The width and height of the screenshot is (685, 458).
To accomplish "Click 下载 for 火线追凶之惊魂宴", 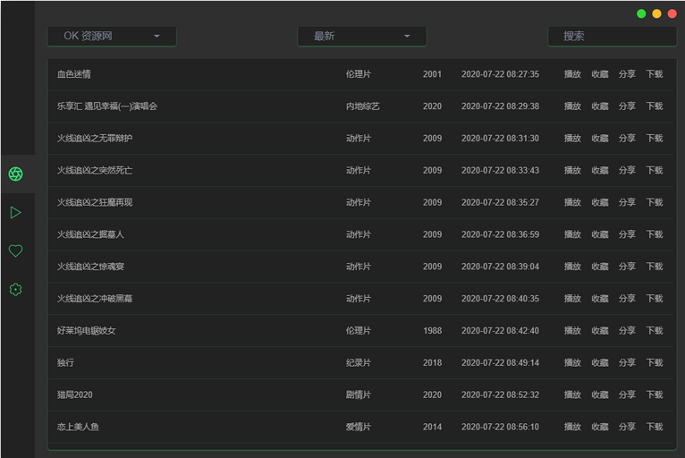I will click(x=655, y=267).
